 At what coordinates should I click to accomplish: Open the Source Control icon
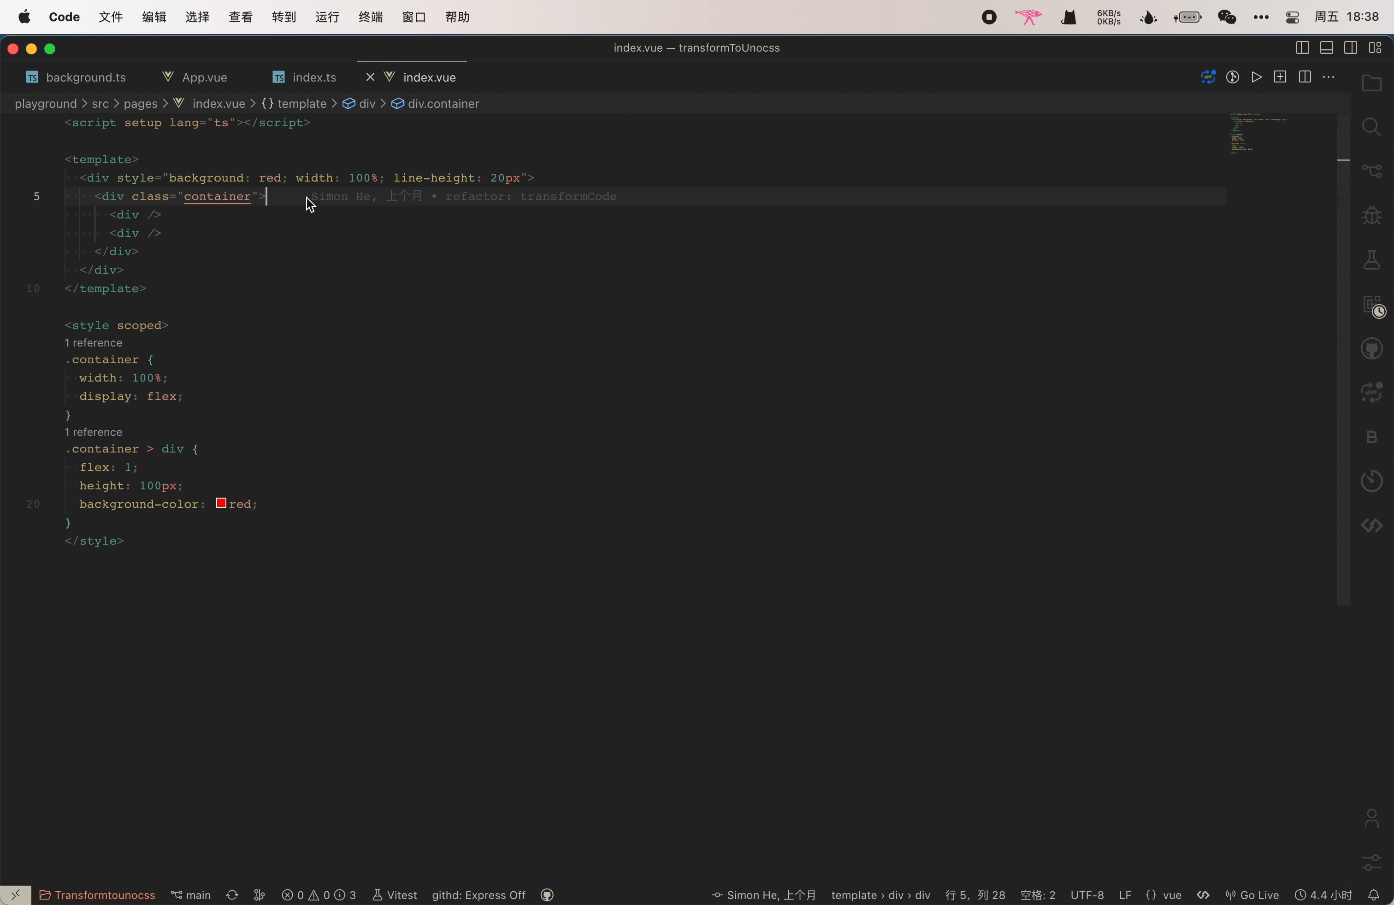coord(1371,171)
